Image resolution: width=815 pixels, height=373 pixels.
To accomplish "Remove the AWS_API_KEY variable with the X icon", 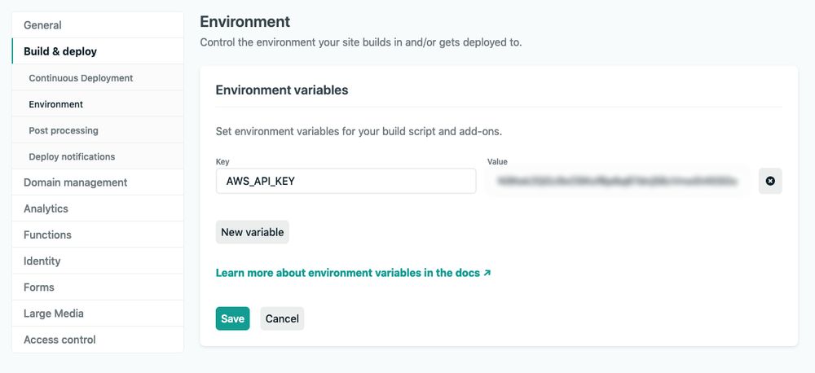I will point(770,181).
